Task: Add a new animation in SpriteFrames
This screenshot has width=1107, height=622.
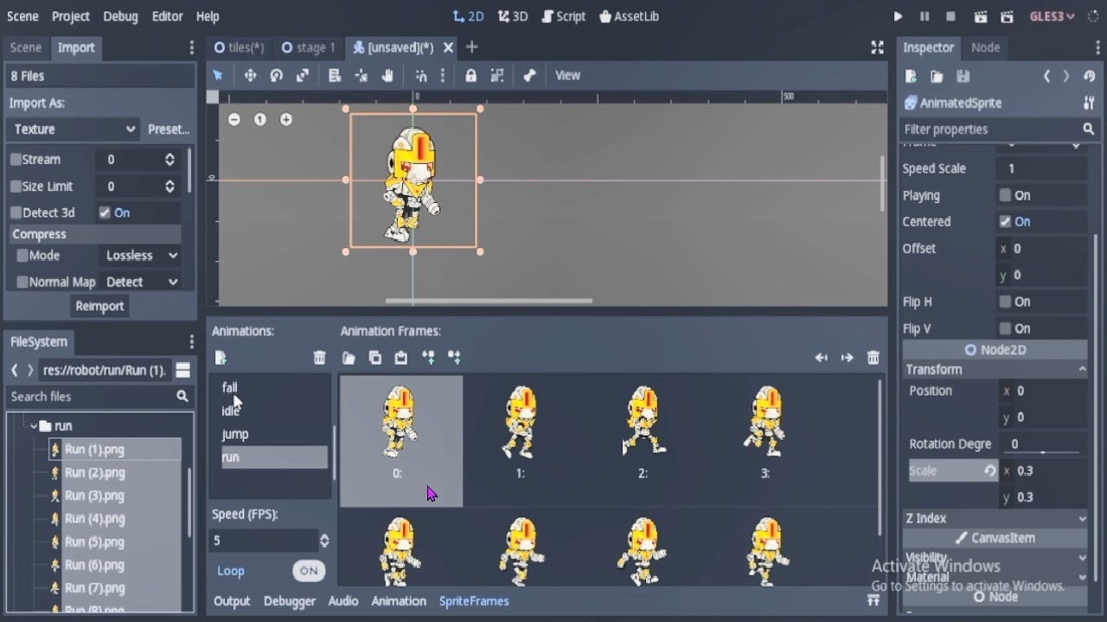Action: pyautogui.click(x=221, y=358)
